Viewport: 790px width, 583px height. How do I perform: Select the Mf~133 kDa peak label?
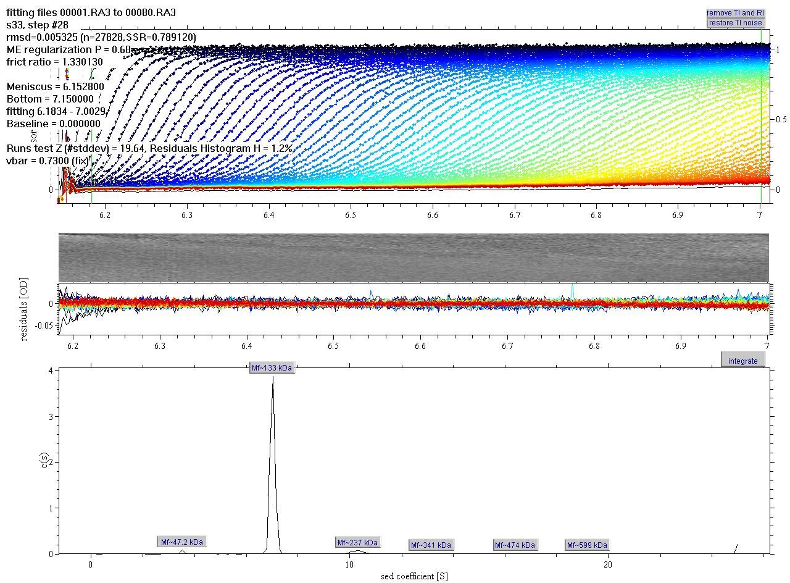(272, 368)
